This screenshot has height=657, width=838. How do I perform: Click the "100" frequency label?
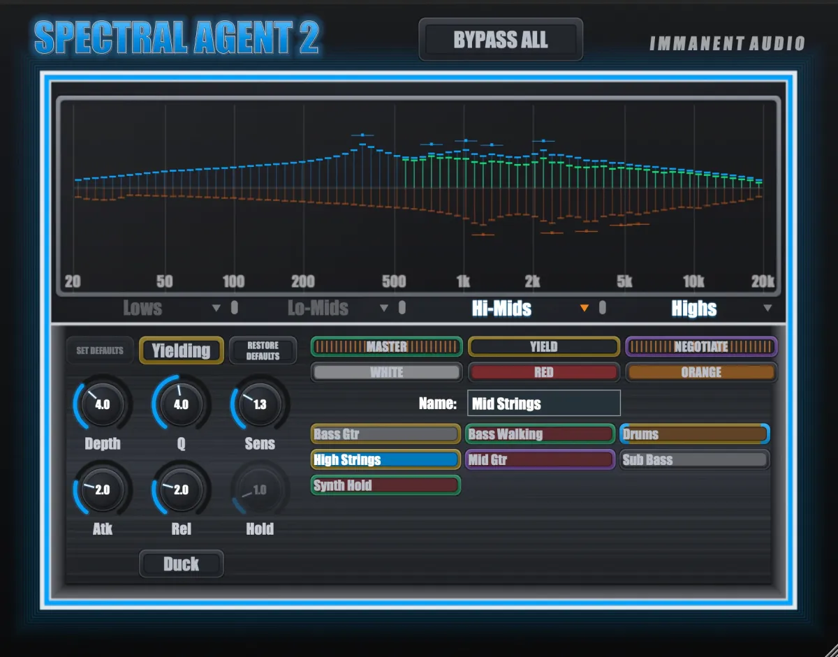tap(233, 281)
